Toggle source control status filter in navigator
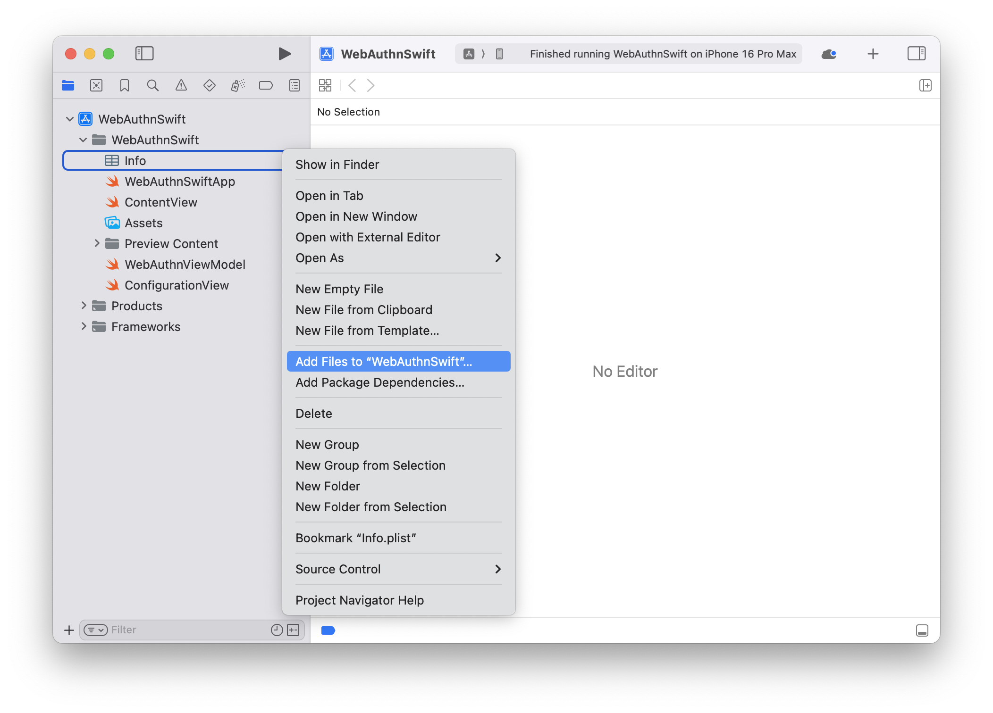Image resolution: width=993 pixels, height=713 pixels. [293, 630]
